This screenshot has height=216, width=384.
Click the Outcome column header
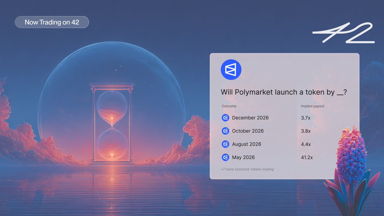click(229, 106)
